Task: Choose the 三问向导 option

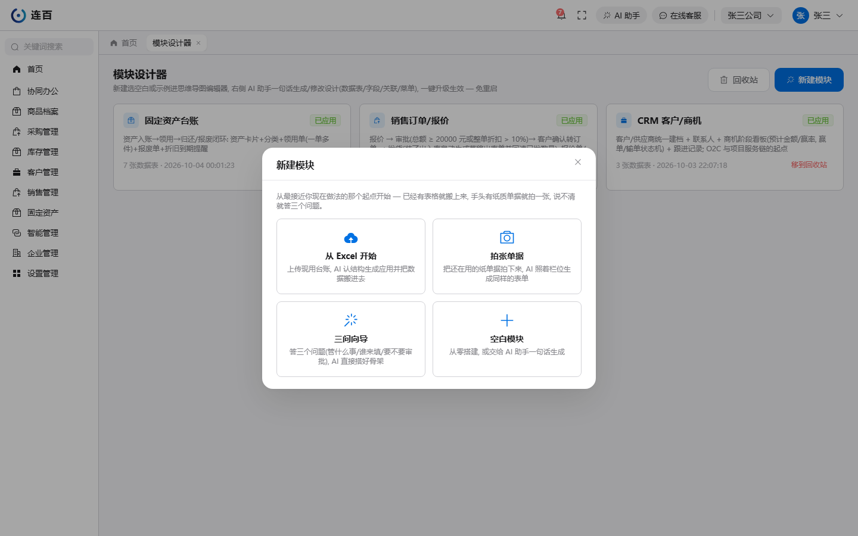Action: (x=351, y=339)
